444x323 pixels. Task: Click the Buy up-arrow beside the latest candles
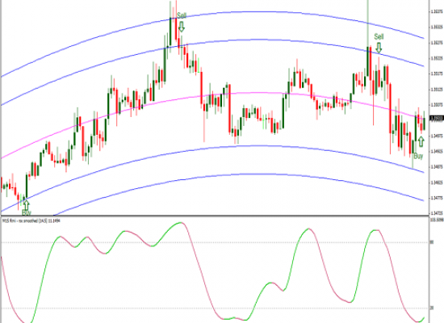point(421,141)
